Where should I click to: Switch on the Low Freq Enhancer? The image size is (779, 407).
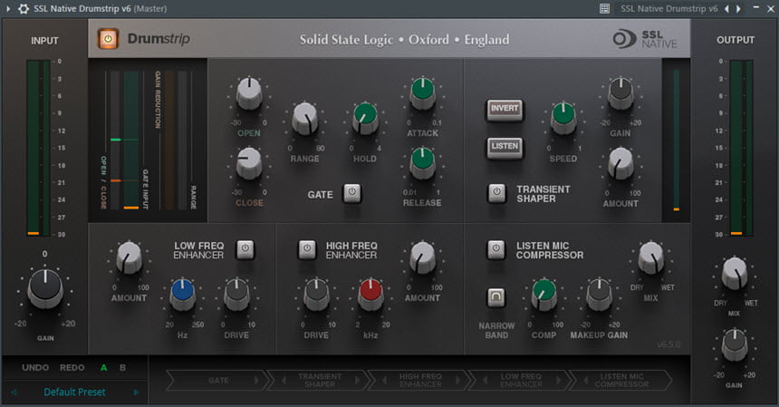245,249
